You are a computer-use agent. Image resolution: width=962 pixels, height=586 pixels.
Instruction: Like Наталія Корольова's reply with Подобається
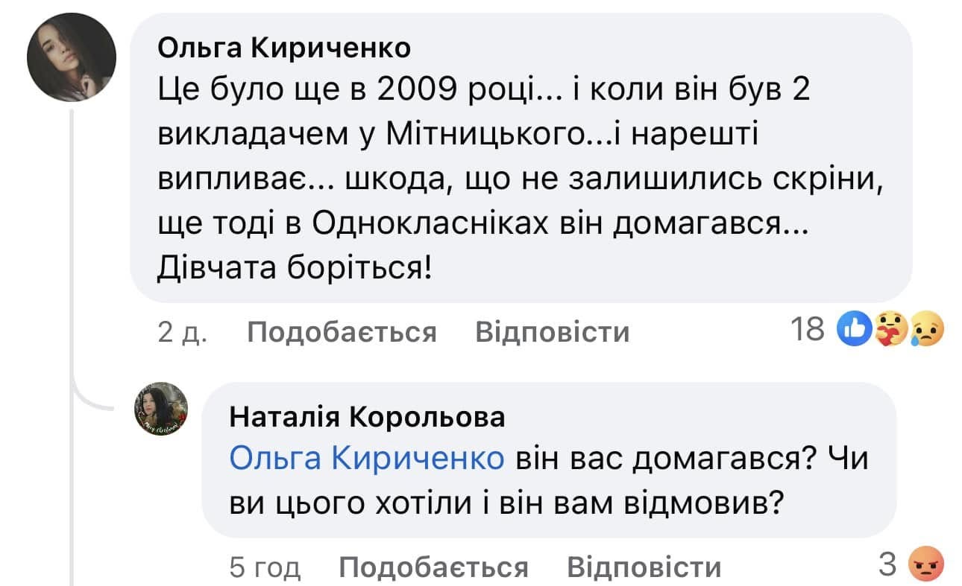(433, 568)
